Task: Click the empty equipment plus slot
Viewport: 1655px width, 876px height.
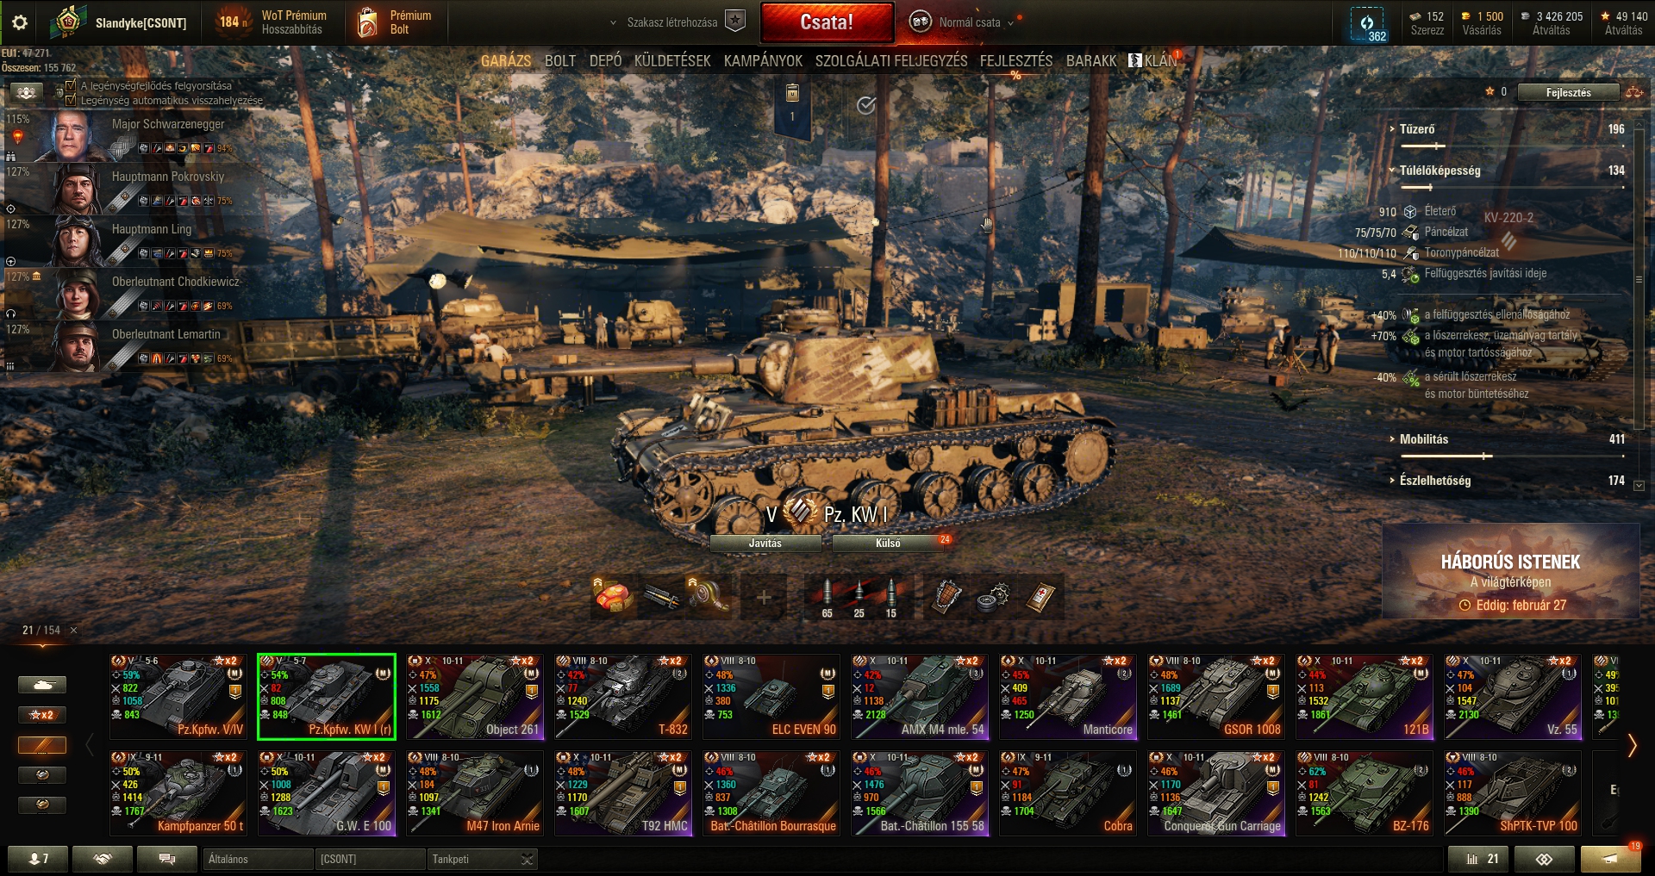Action: click(764, 597)
